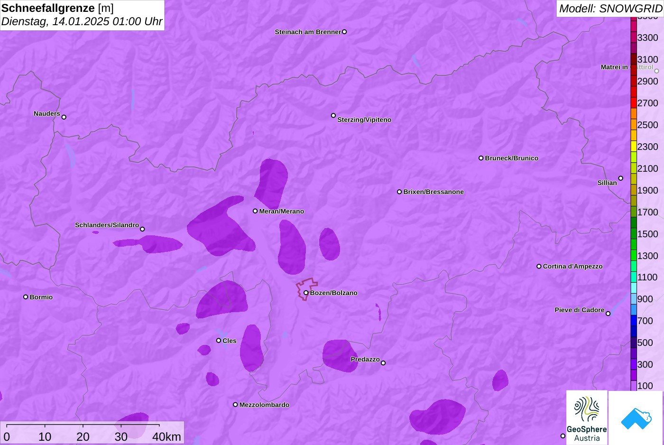664x445 pixels.
Task: Open the GeoSphere Austria logo
Action: pos(587,418)
